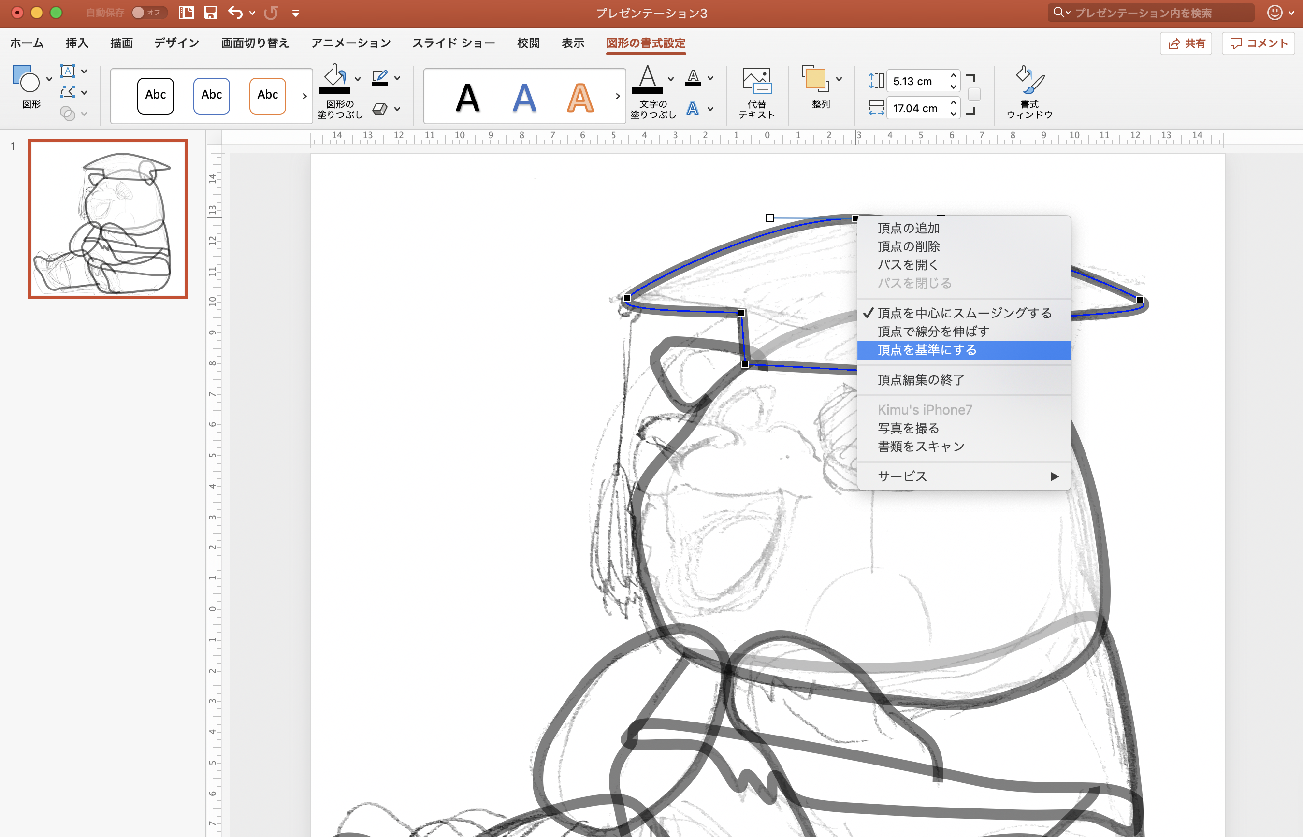Open the quick access toolbar customize arrow
The image size is (1303, 837).
[296, 13]
